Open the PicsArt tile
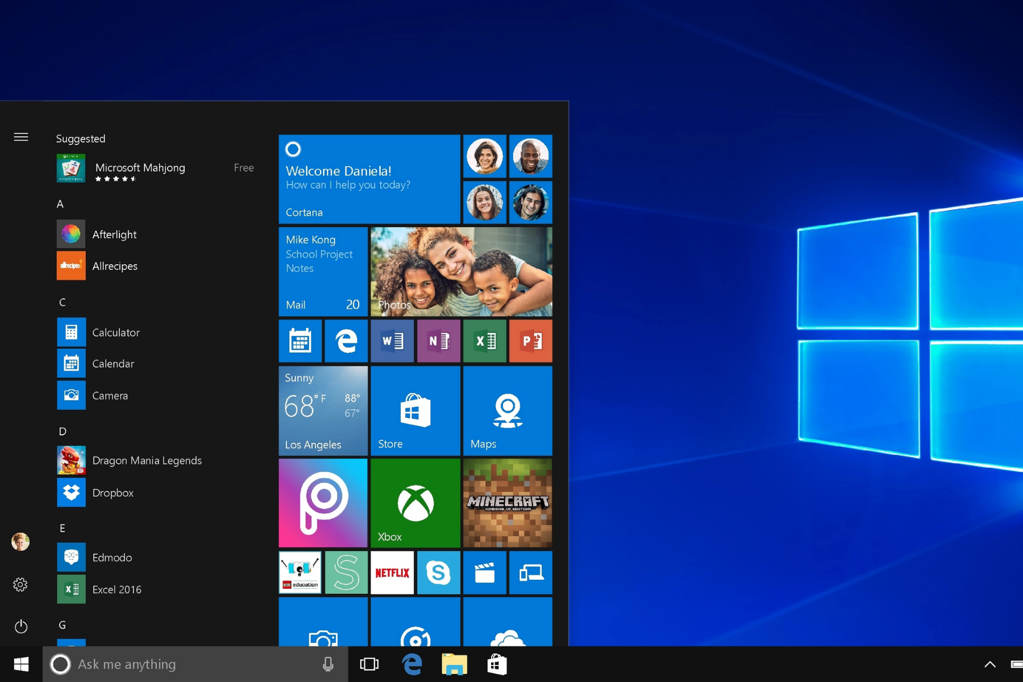1023x682 pixels. 323,503
